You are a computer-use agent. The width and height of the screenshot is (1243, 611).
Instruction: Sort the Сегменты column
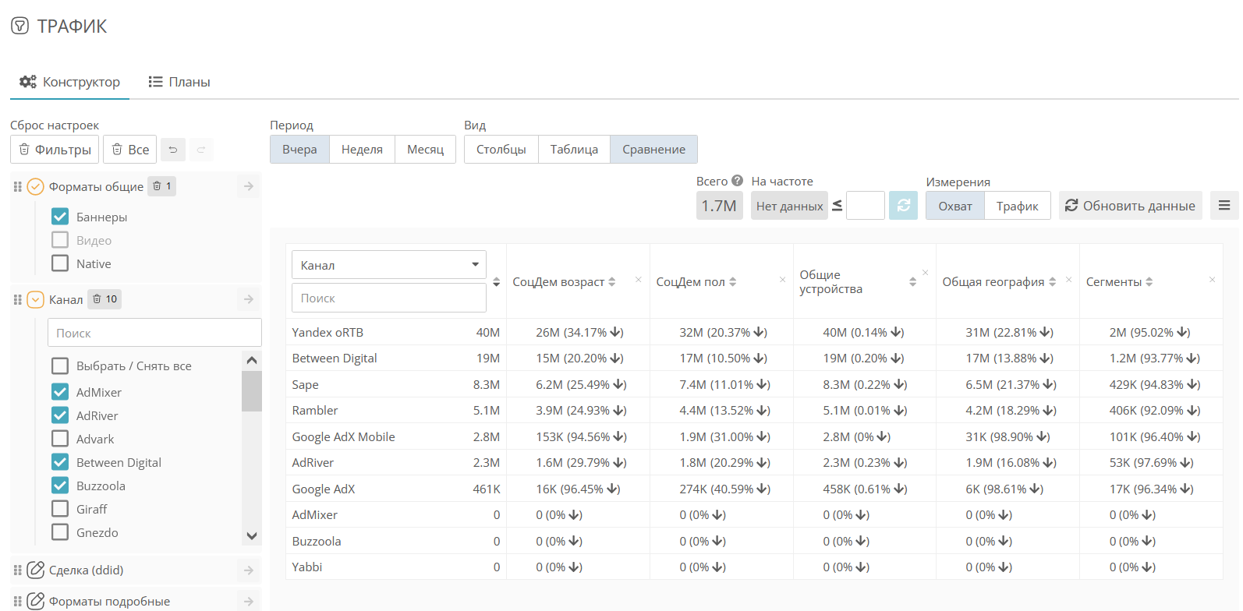1149,282
